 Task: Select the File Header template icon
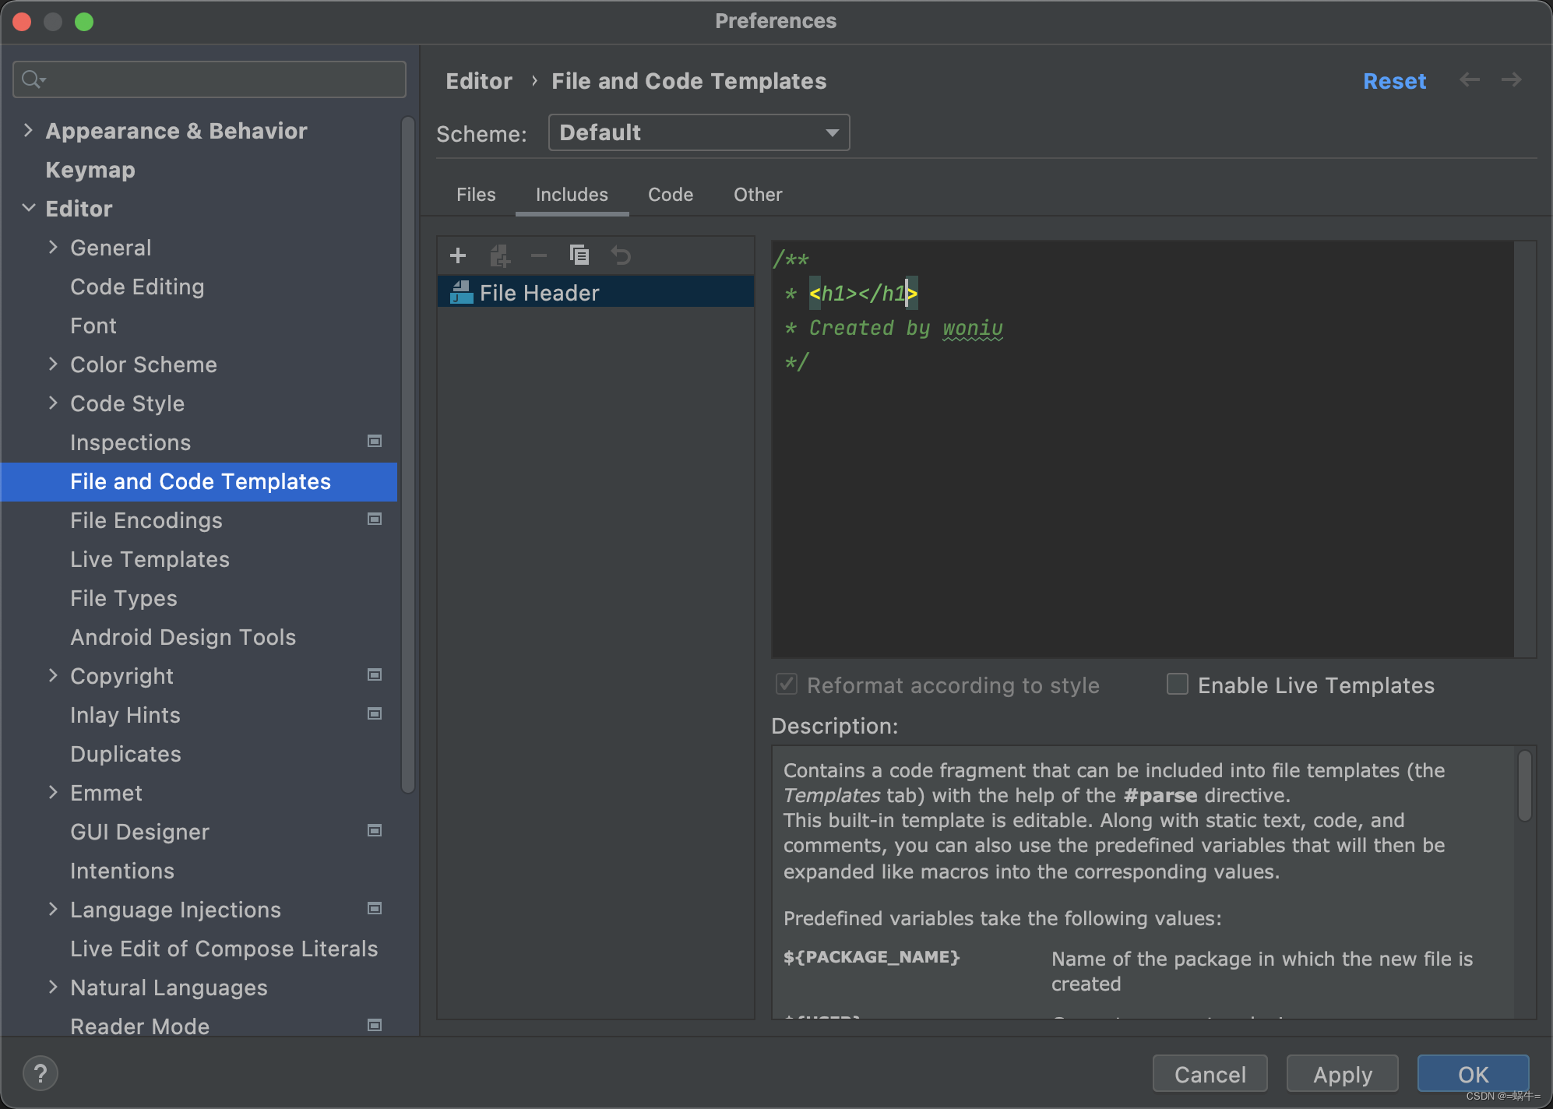[461, 293]
